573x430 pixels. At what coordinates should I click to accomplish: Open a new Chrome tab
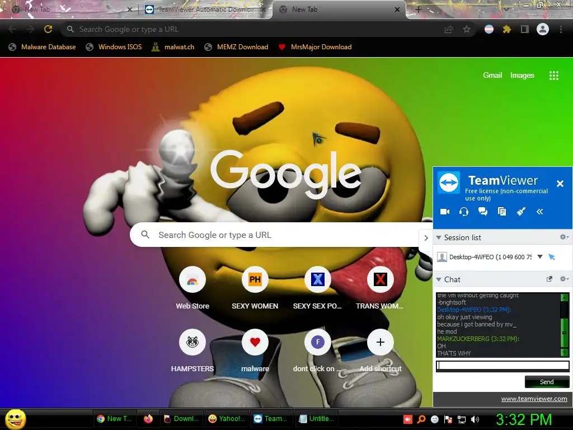click(419, 10)
